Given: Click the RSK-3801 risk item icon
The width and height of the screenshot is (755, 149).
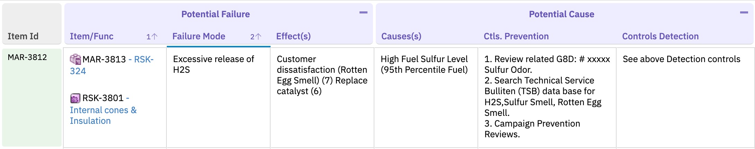Looking at the screenshot, I should pos(75,98).
